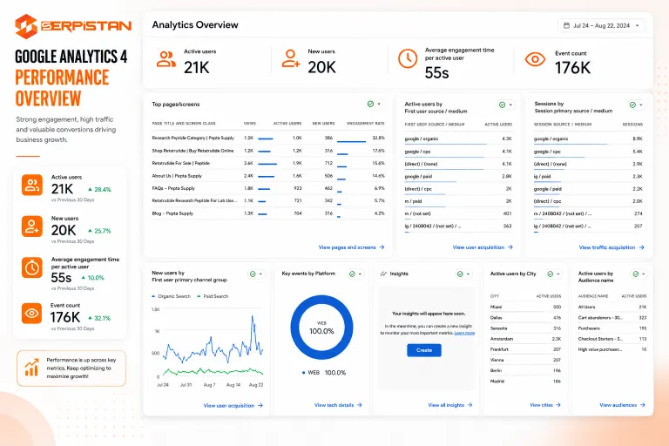This screenshot has width=669, height=446.
Task: Click the New users person-plus icon in overview
Action: click(291, 58)
